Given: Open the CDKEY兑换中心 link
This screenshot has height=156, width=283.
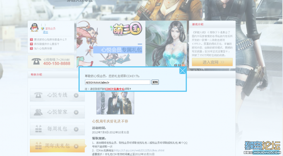Looking at the screenshot, I should pyautogui.click(x=115, y=89).
